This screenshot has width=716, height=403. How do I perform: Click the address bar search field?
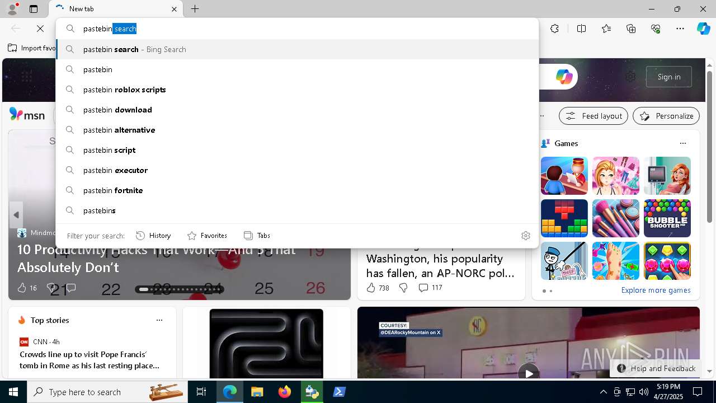(x=297, y=29)
